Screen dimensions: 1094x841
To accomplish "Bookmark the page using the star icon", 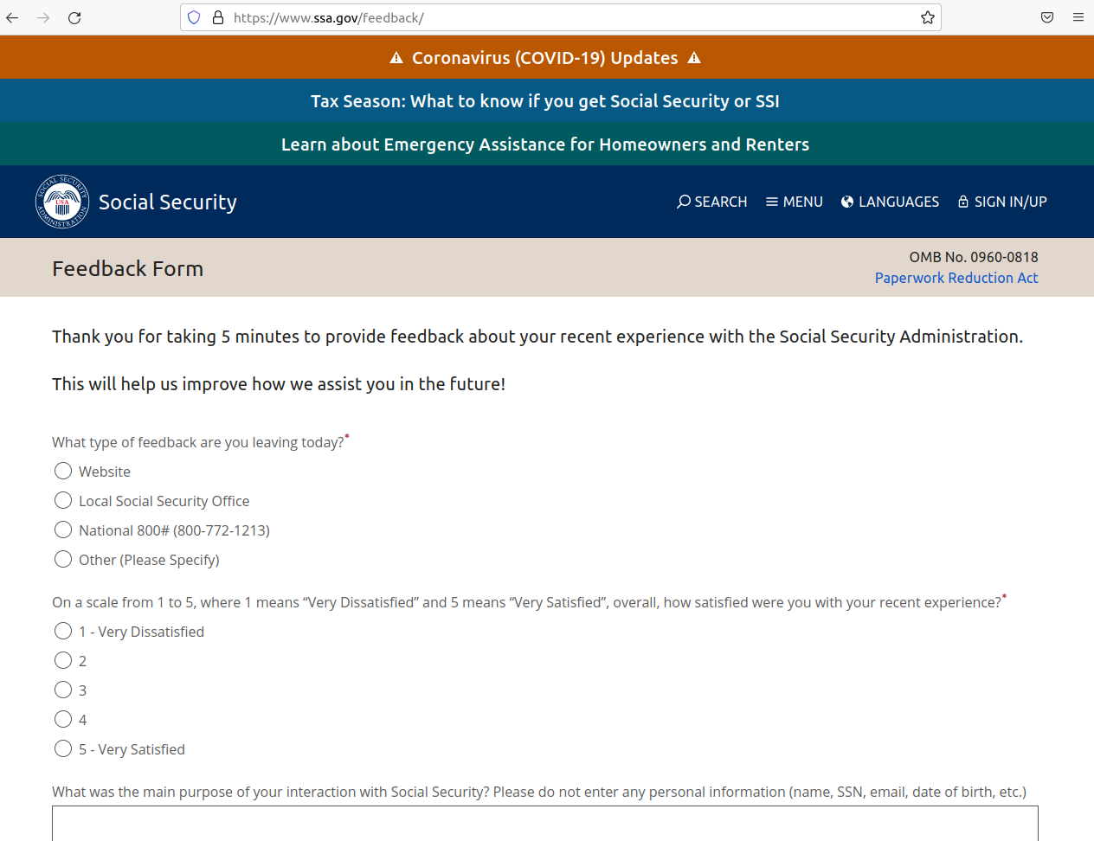I will tap(927, 17).
